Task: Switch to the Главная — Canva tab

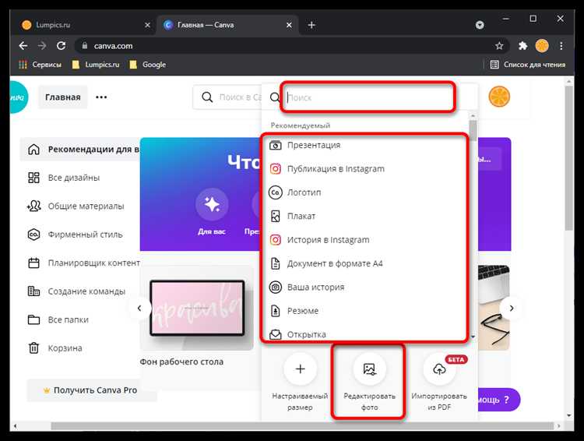Action: point(227,25)
